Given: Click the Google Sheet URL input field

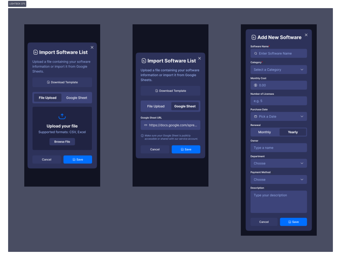Looking at the screenshot, I should (170, 125).
